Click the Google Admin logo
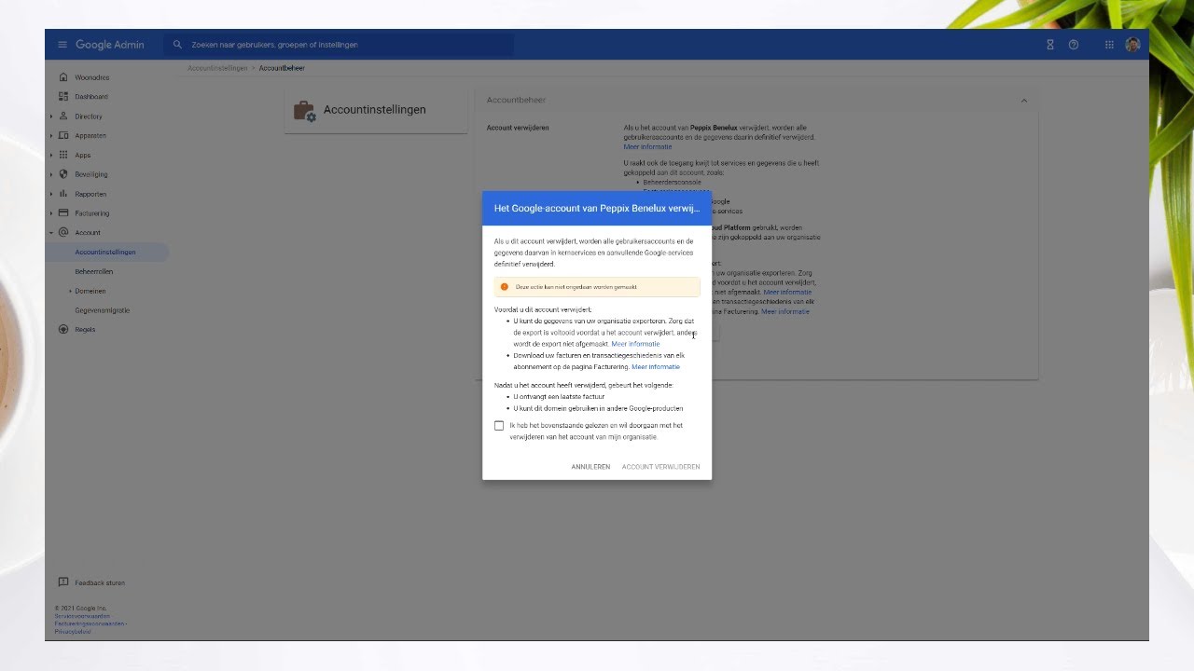Image resolution: width=1194 pixels, height=671 pixels. tap(110, 45)
